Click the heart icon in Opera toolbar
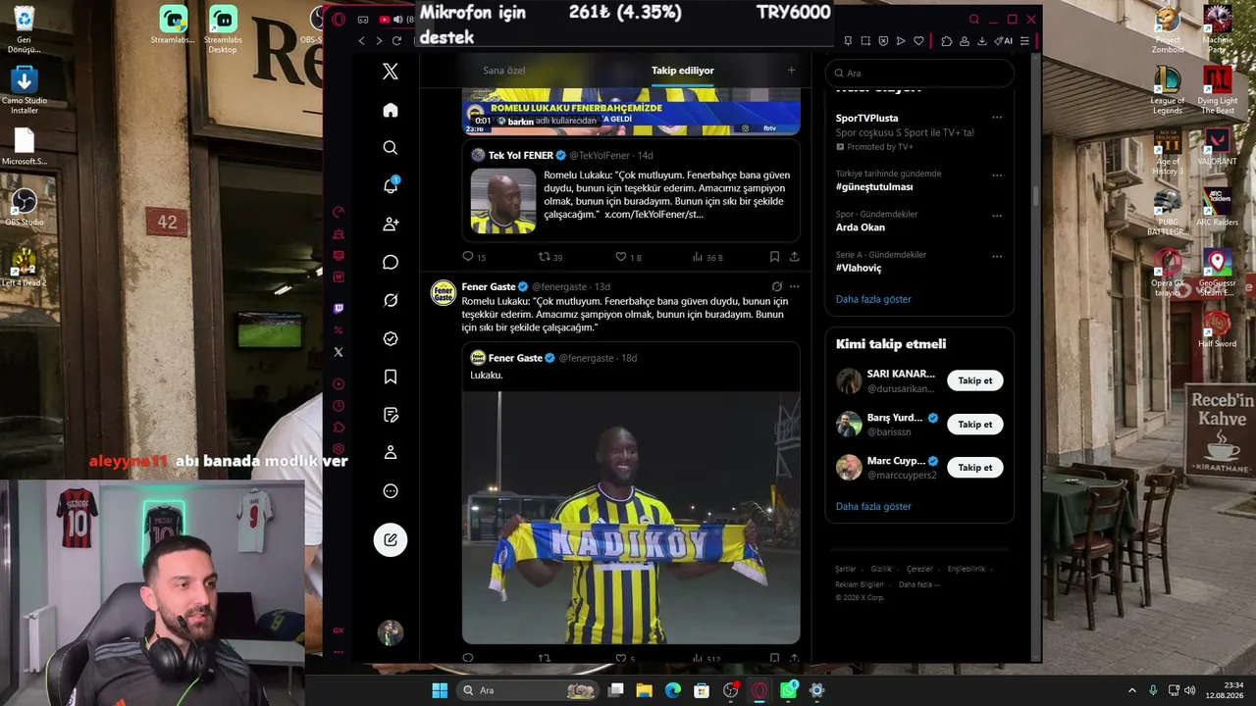The image size is (1256, 706). coord(918,41)
